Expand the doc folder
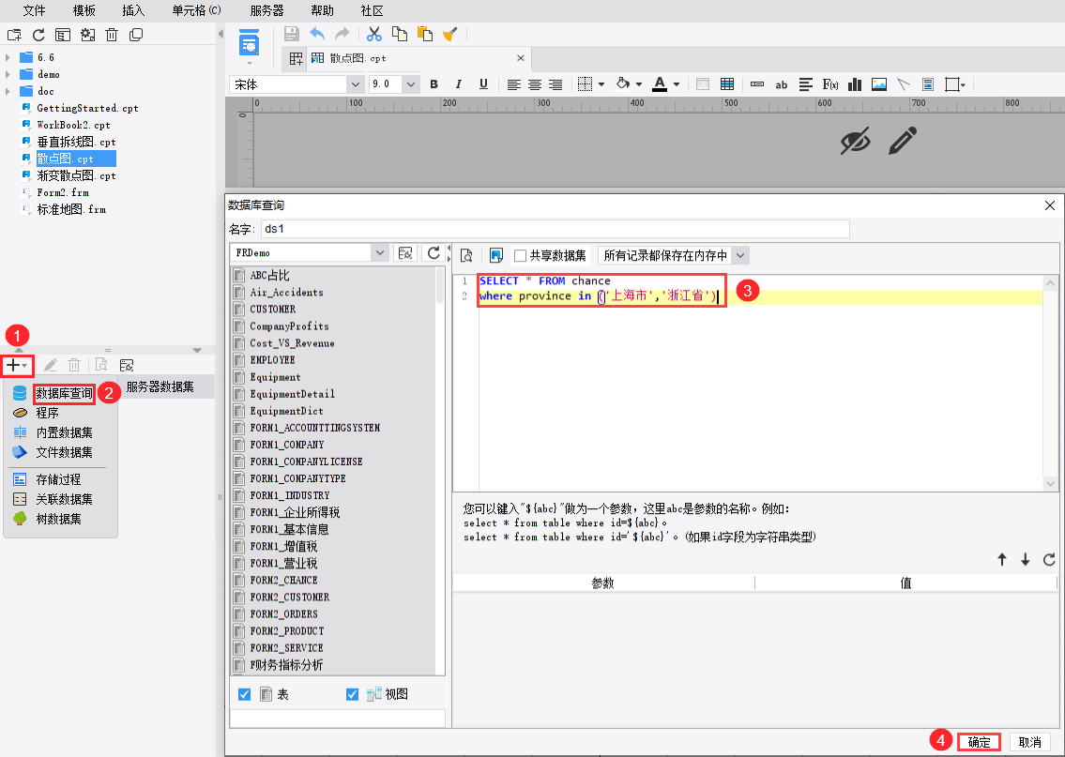The height and width of the screenshot is (757, 1065). click(x=8, y=92)
